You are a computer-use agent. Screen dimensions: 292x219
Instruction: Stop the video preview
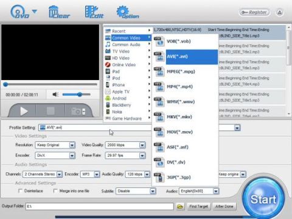[50, 111]
